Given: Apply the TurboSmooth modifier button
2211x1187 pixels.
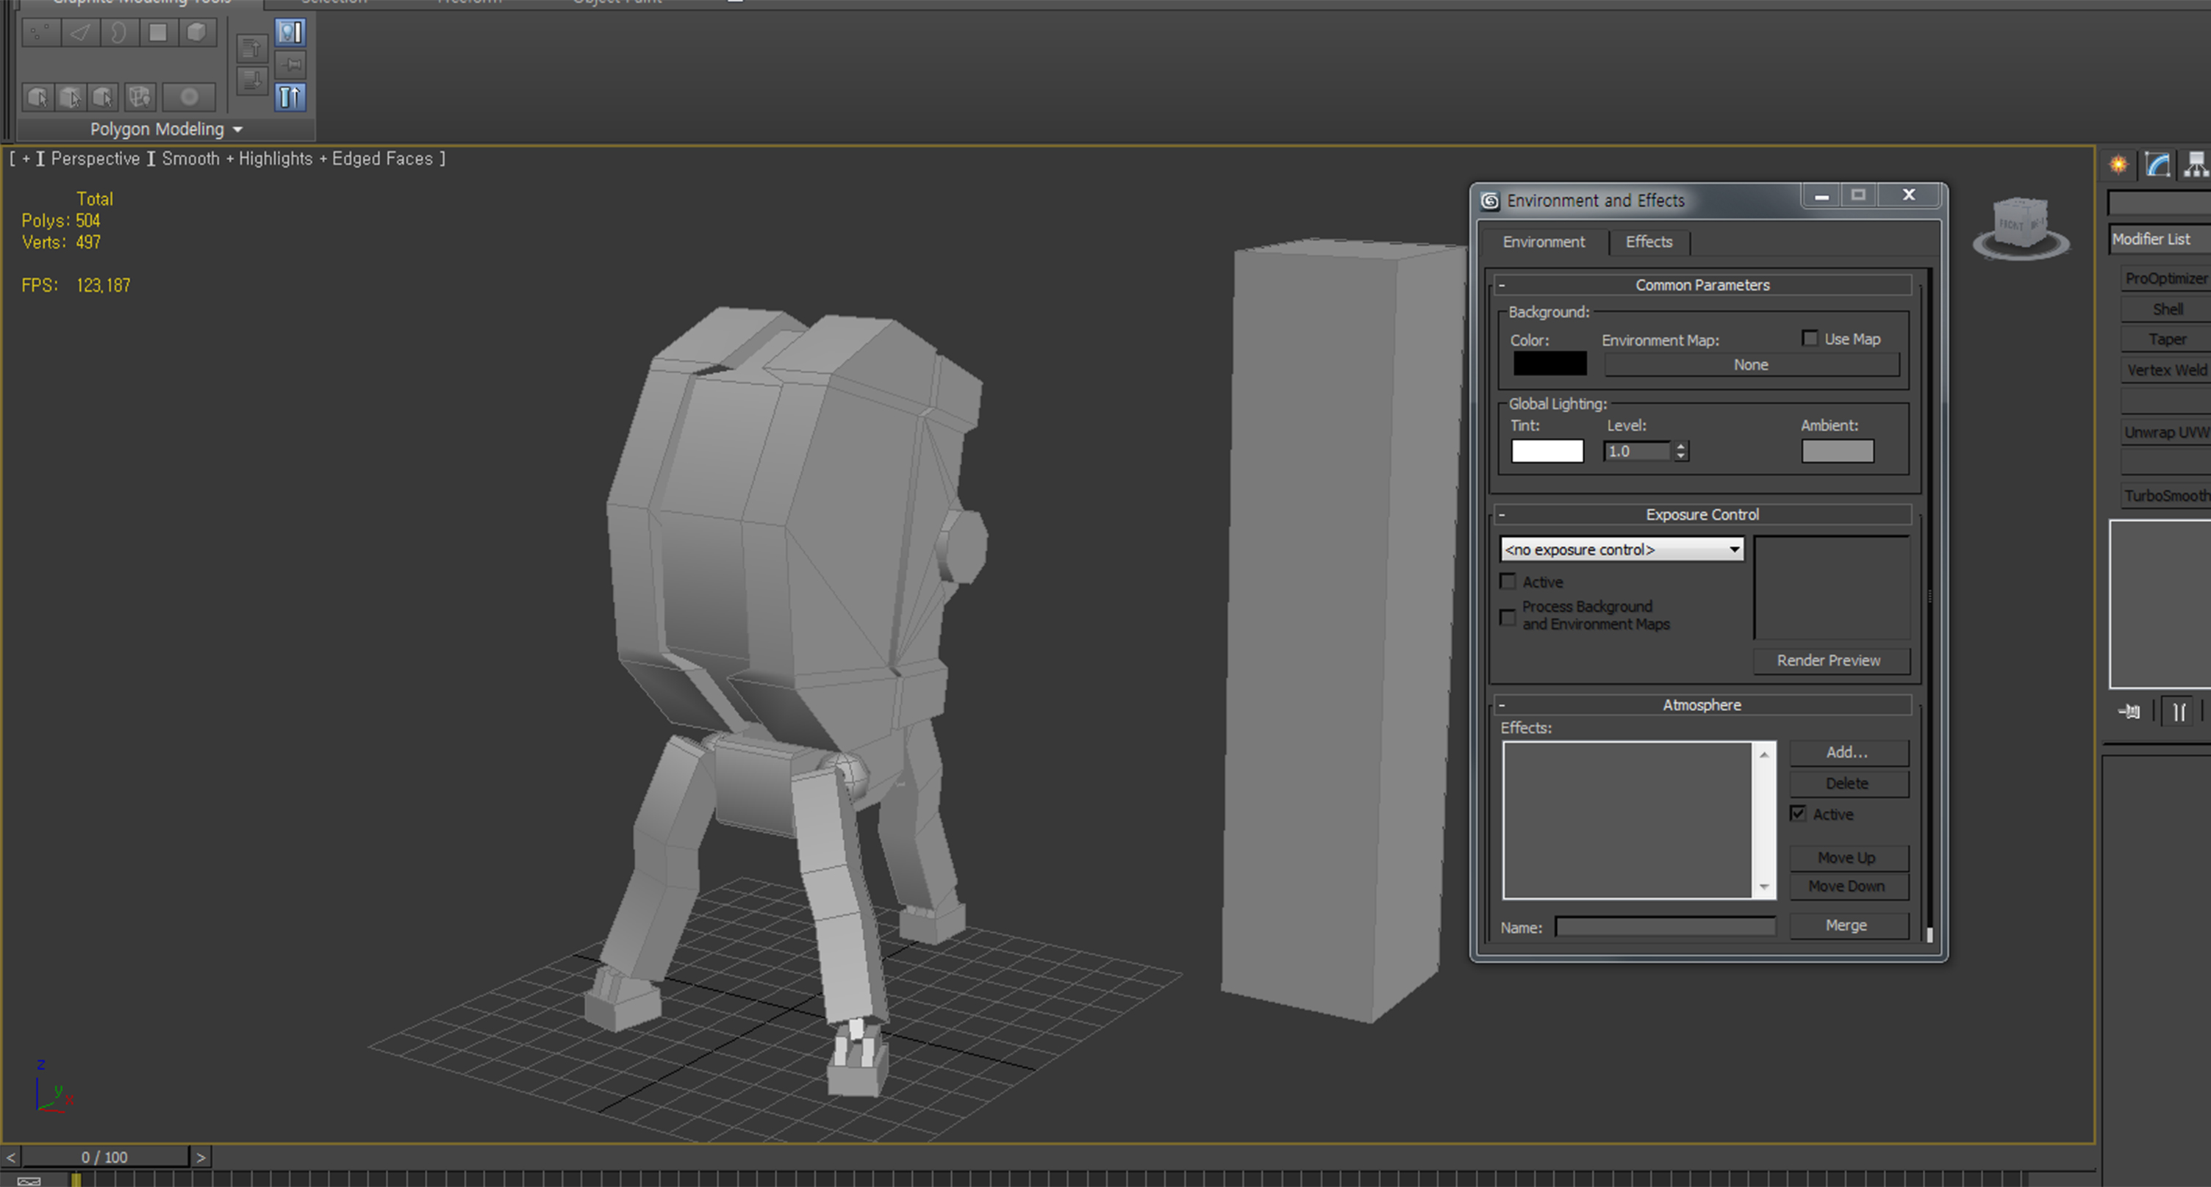Looking at the screenshot, I should click(2165, 496).
